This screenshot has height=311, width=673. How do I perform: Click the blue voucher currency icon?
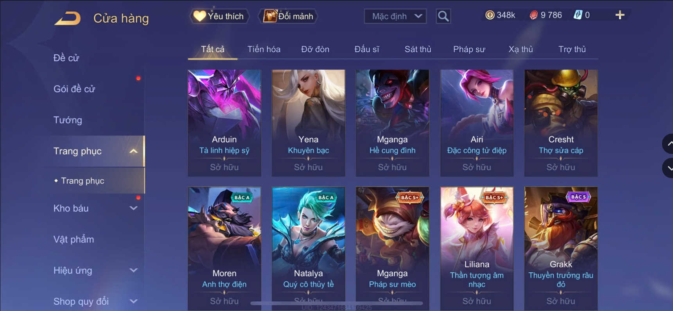click(578, 15)
